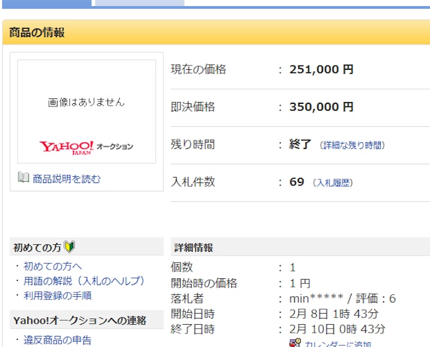Open 用語の解説（入札のヘルプ） help link
430x347 pixels.
83,281
